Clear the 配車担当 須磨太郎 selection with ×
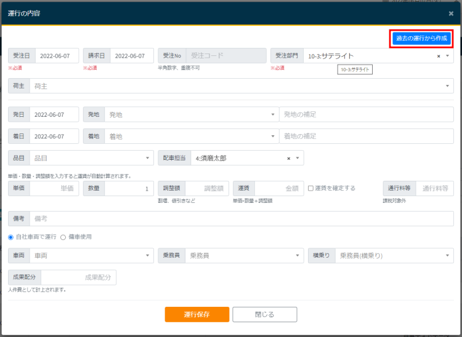The image size is (462, 337). (288, 159)
